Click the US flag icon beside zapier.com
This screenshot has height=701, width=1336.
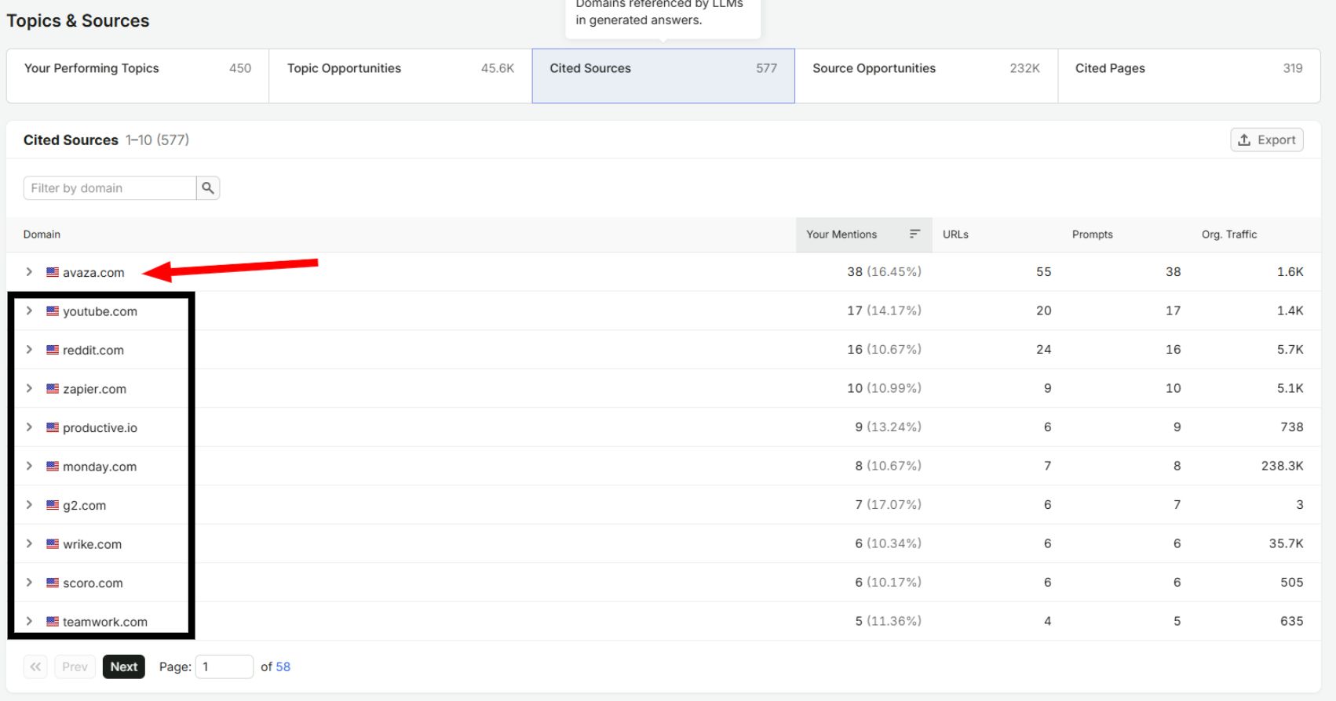53,389
